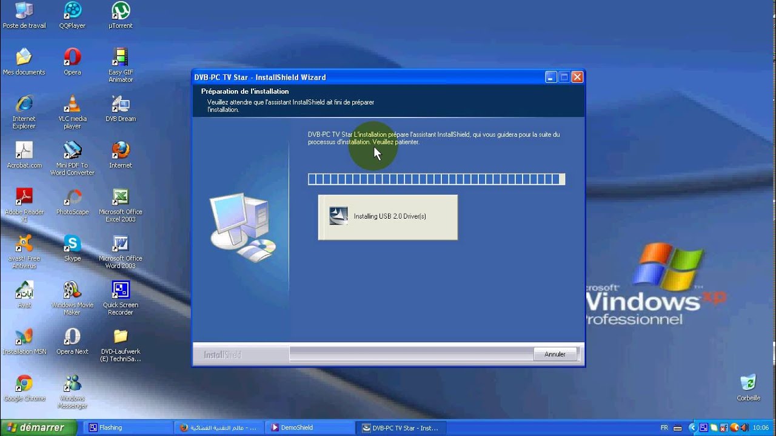Launch Skype from the desktop
The height and width of the screenshot is (436, 776).
click(x=72, y=249)
